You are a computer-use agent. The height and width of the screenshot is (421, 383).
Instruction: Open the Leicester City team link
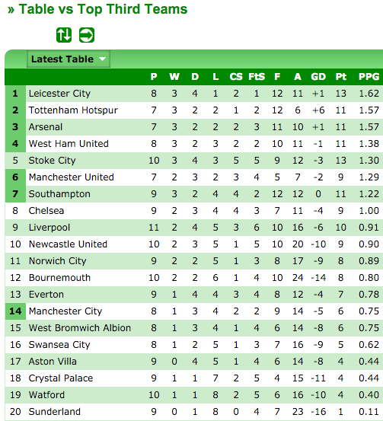(59, 94)
